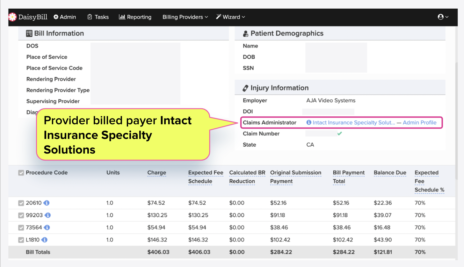Click the Bill Payment Total column header
This screenshot has width=464, height=267.
(349, 177)
